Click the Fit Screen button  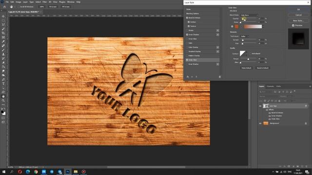click(x=53, y=7)
